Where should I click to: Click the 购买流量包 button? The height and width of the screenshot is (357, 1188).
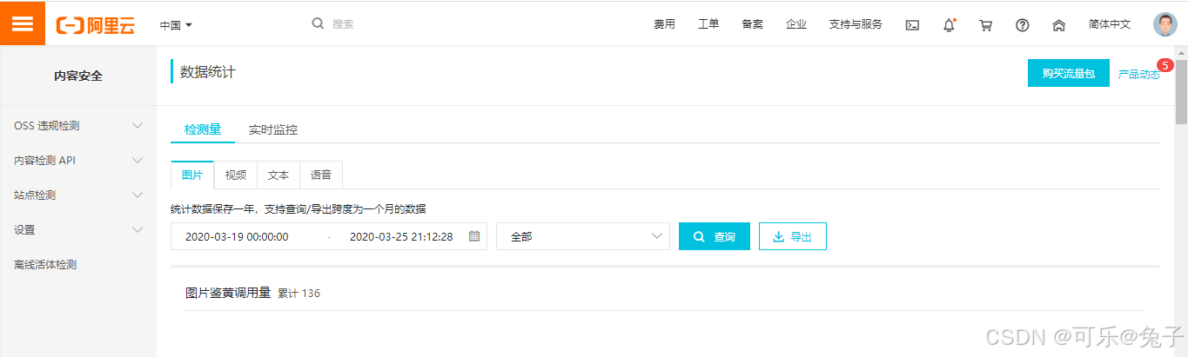1069,74
